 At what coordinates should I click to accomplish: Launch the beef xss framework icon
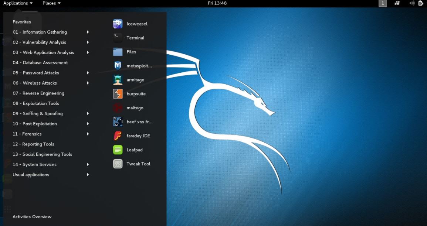118,122
